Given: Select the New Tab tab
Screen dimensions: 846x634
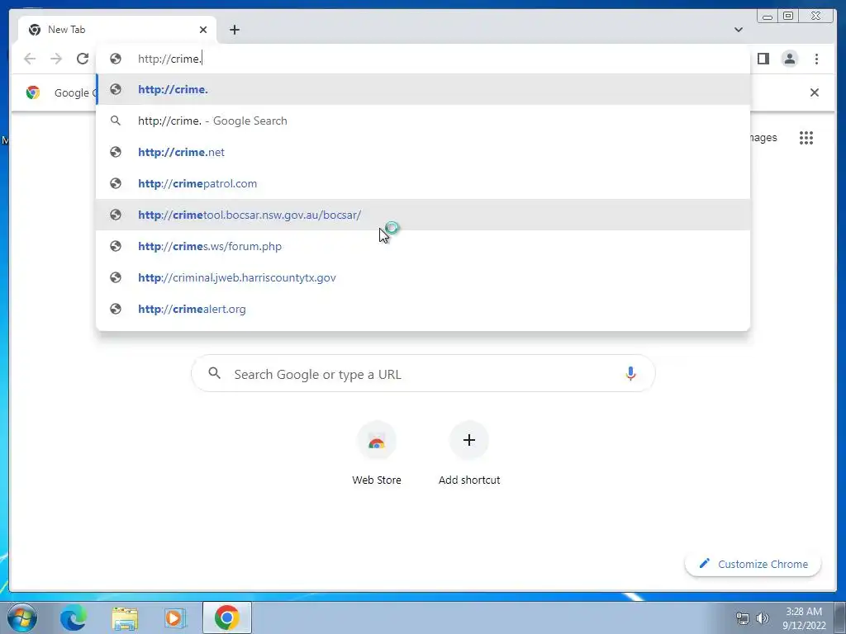Looking at the screenshot, I should tap(116, 30).
